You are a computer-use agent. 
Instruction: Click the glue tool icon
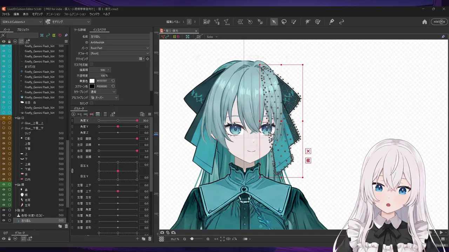coord(260,22)
